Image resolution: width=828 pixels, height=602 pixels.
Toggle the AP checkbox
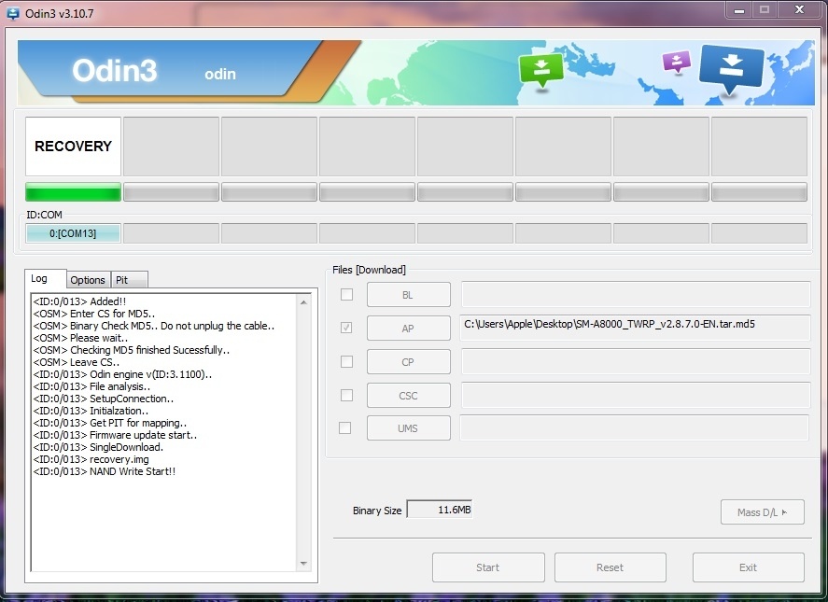[x=346, y=328]
